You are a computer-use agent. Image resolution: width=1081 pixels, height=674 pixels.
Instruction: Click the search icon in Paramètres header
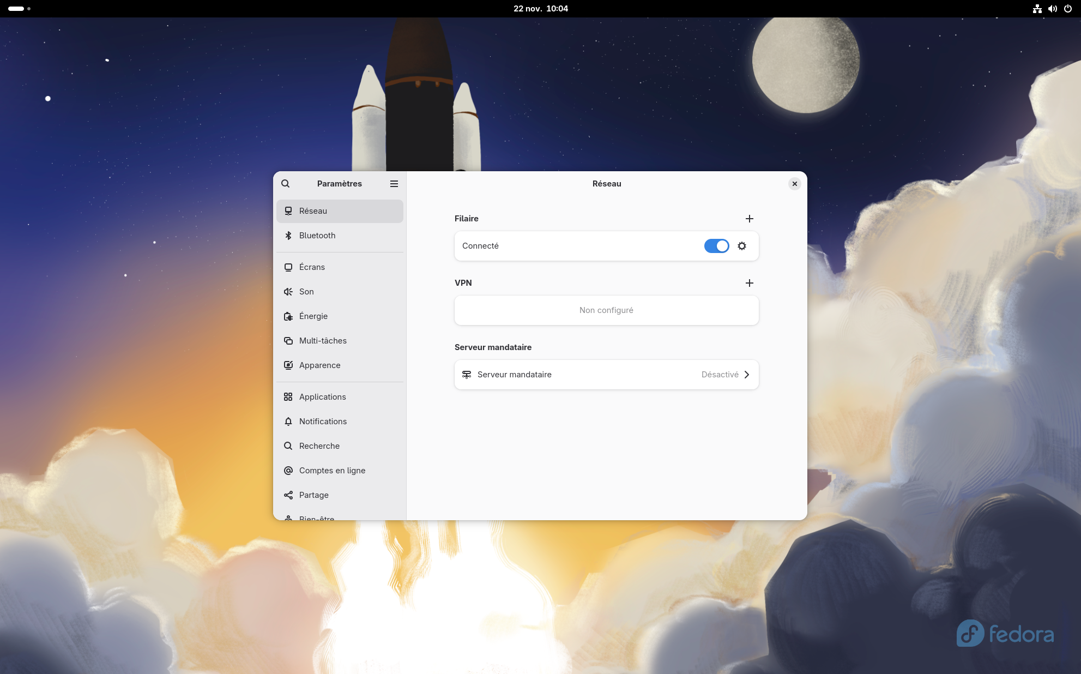(285, 184)
